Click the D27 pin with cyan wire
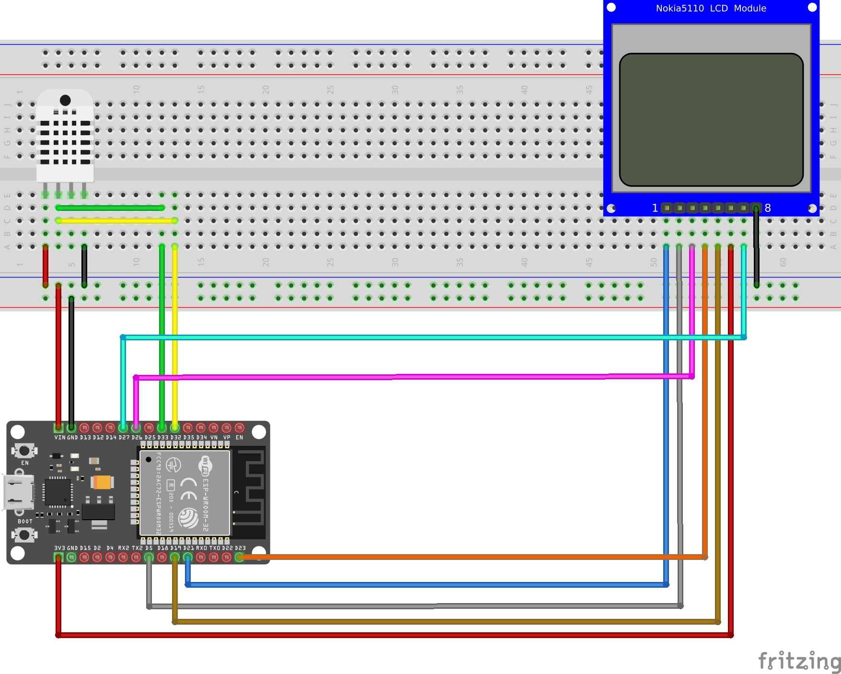This screenshot has width=841, height=674. [x=123, y=427]
